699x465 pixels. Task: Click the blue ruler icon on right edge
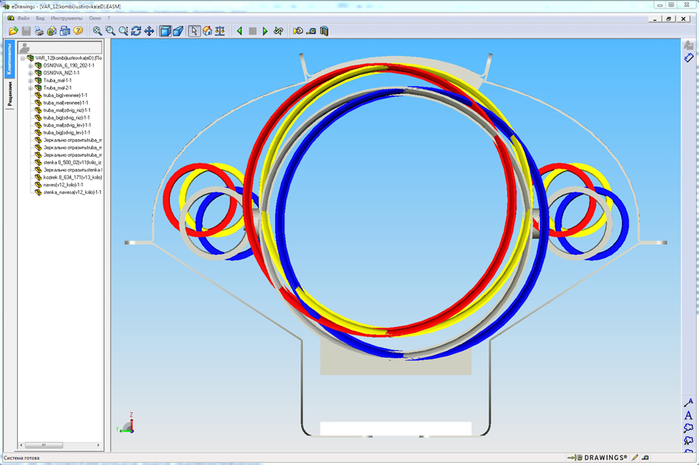click(688, 58)
